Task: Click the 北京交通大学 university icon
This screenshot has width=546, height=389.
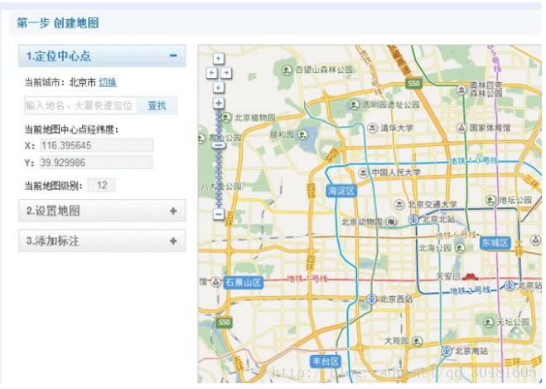Action: [x=399, y=204]
